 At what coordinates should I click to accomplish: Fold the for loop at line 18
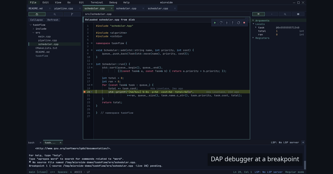click(x=92, y=85)
